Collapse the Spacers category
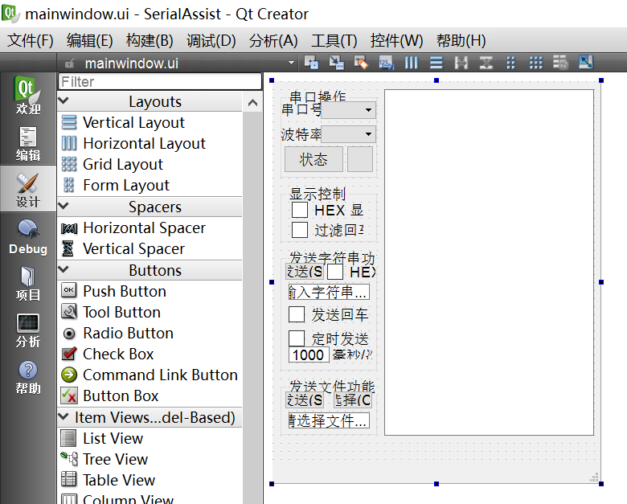627x504 pixels. (64, 207)
